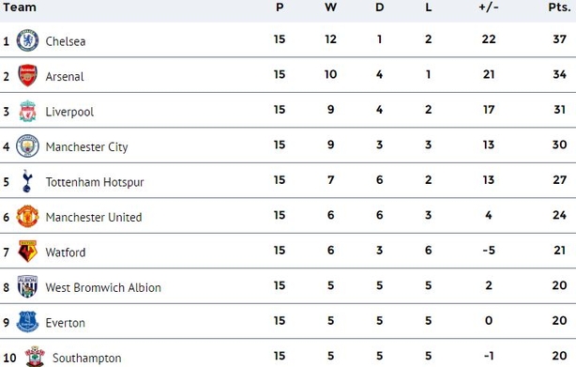Click the +/- goal difference header

pyautogui.click(x=489, y=8)
